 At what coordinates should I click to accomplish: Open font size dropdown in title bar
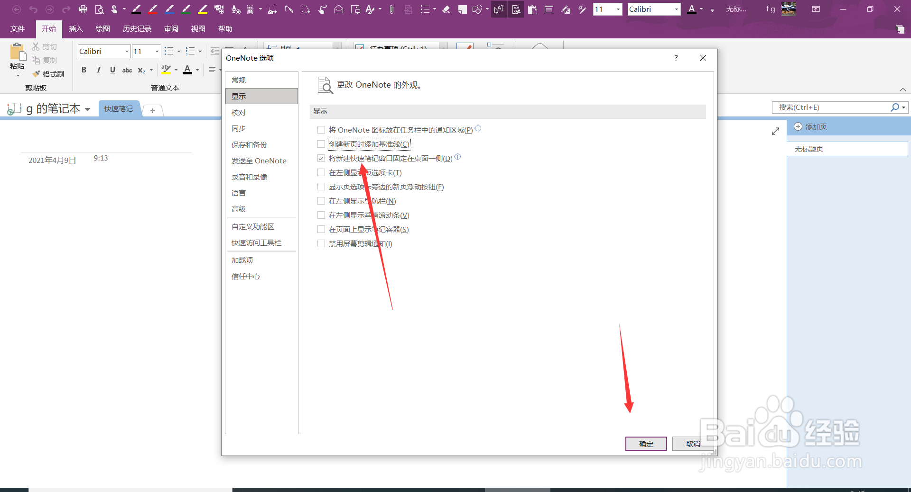(x=618, y=9)
